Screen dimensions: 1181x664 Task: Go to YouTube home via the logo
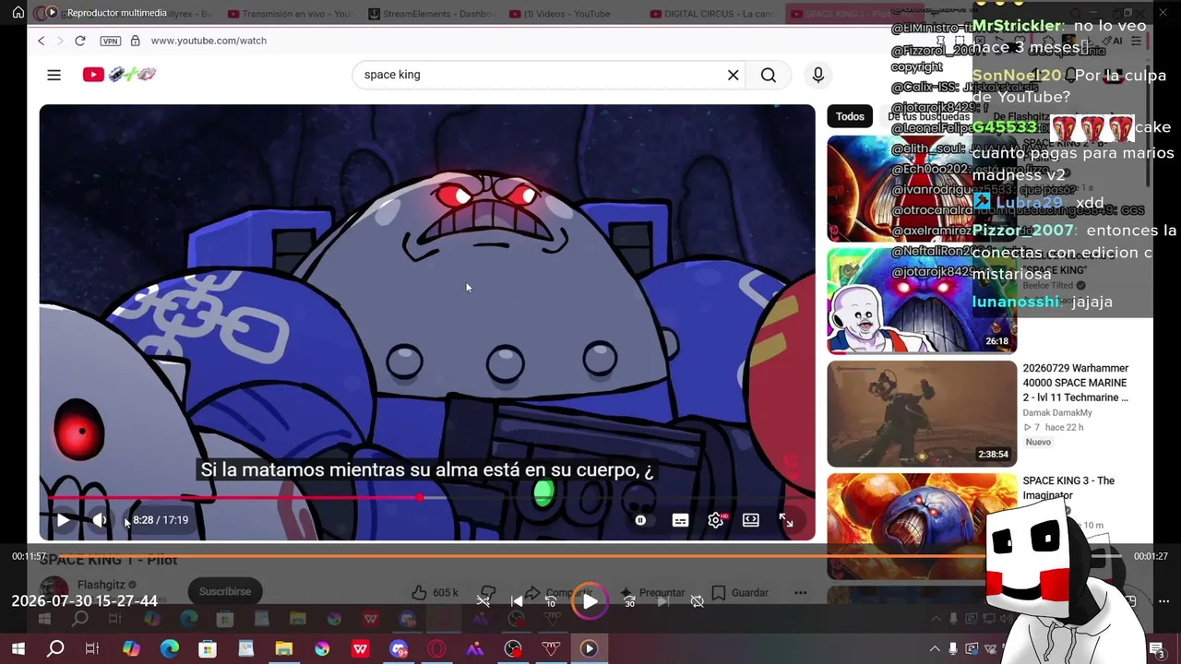(x=120, y=75)
